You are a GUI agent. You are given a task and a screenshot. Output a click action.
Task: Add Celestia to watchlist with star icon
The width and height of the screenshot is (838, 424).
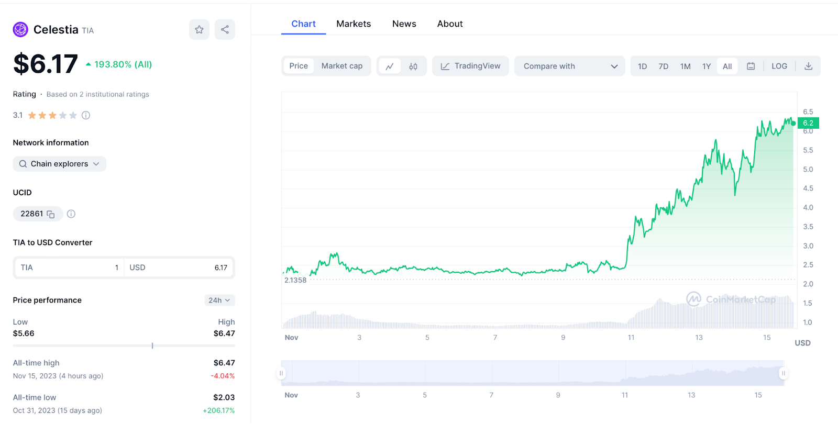(199, 29)
